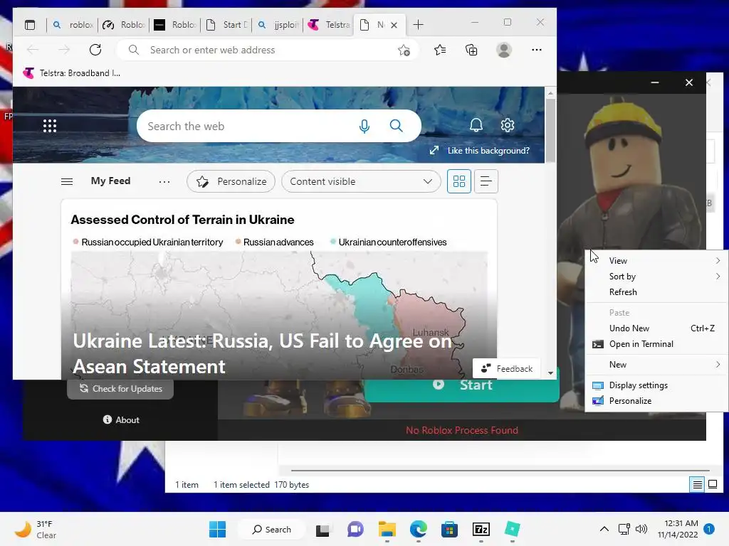This screenshot has width=729, height=546.
Task: Start voice search with microphone icon
Action: tap(364, 126)
